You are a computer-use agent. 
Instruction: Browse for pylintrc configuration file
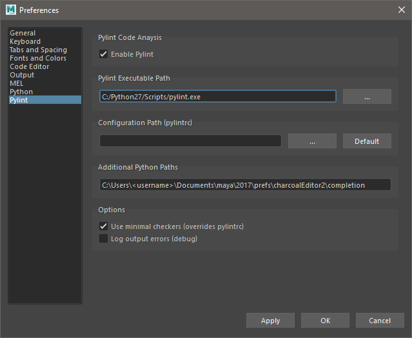pos(312,141)
